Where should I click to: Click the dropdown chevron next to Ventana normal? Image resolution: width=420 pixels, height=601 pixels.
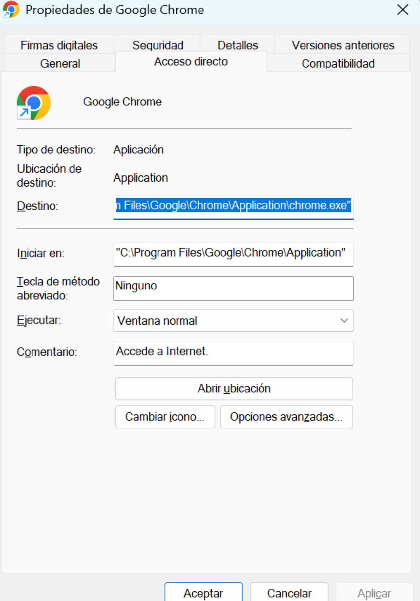click(x=345, y=321)
